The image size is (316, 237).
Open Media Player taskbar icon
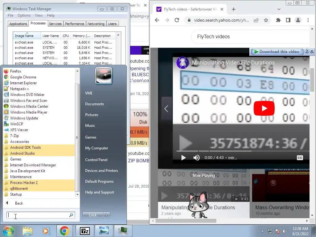point(46,231)
